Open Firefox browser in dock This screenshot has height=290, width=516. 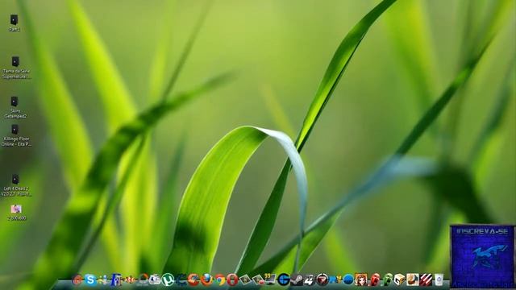pos(206,280)
